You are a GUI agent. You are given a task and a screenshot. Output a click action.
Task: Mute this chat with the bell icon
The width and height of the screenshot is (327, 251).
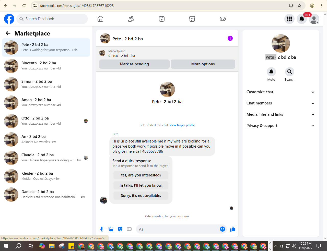pyautogui.click(x=271, y=72)
